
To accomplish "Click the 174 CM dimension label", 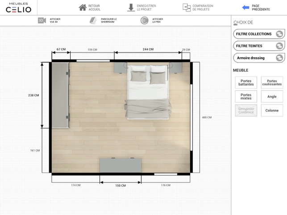I will click(76, 185).
